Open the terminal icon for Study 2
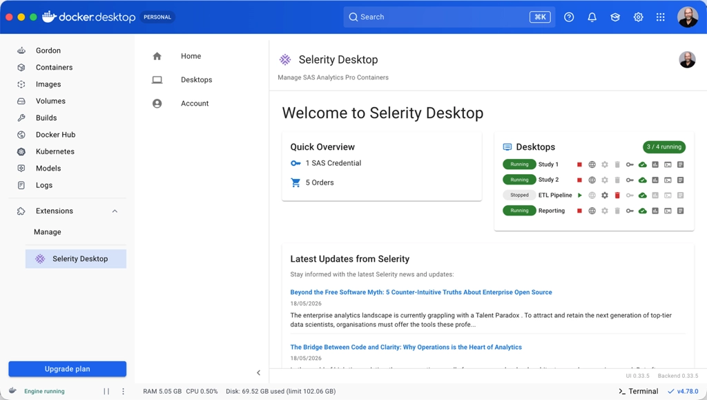The height and width of the screenshot is (400, 707). (668, 180)
